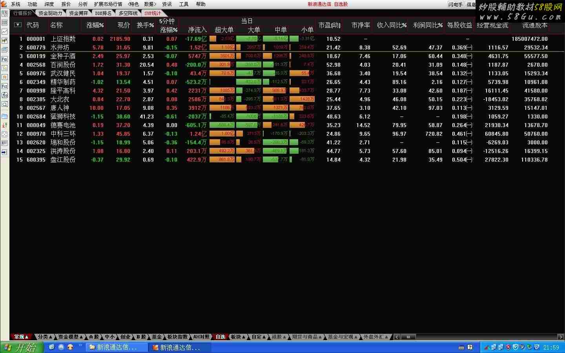The image size is (565, 353).
Task: Click the red shield tray icon
Action: point(508,347)
